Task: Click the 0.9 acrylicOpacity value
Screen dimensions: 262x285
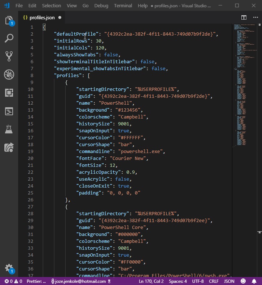Action: coord(130,172)
